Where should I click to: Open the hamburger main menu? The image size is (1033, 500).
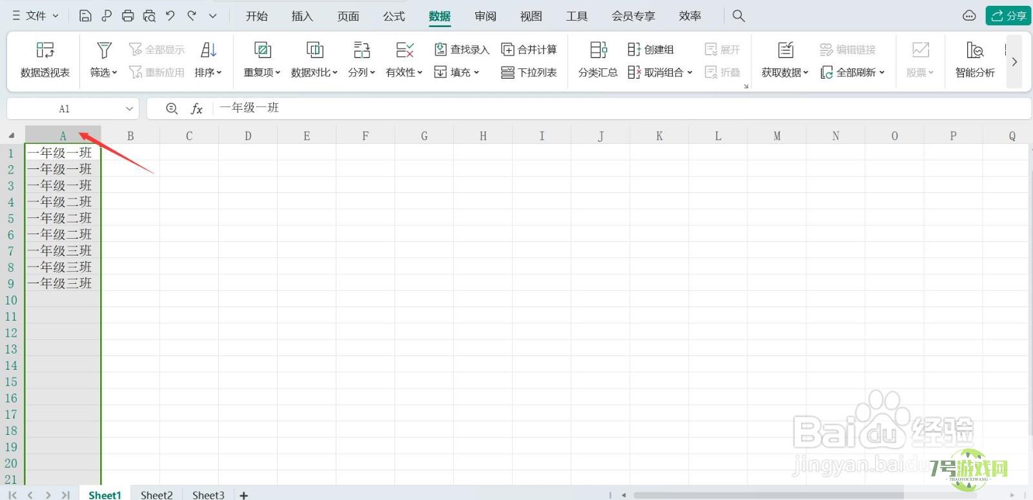(16, 16)
